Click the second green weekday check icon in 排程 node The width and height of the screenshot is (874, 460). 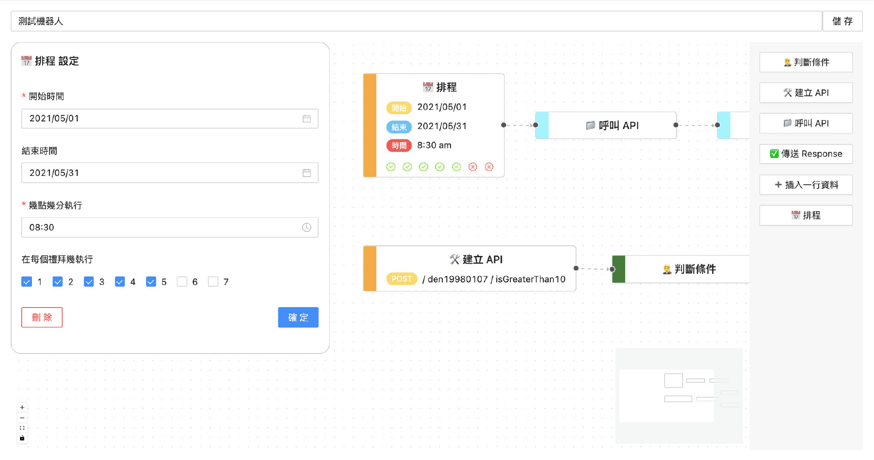[x=407, y=167]
